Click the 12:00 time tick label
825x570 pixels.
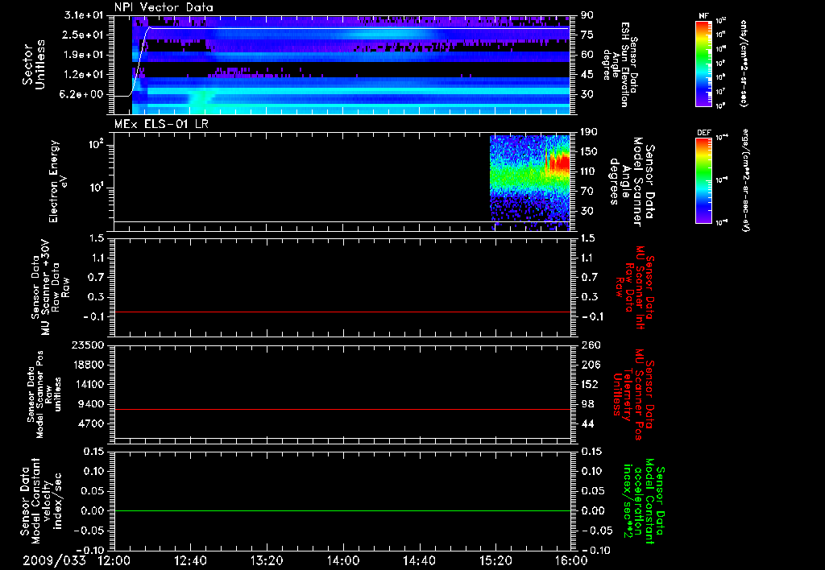(x=114, y=560)
